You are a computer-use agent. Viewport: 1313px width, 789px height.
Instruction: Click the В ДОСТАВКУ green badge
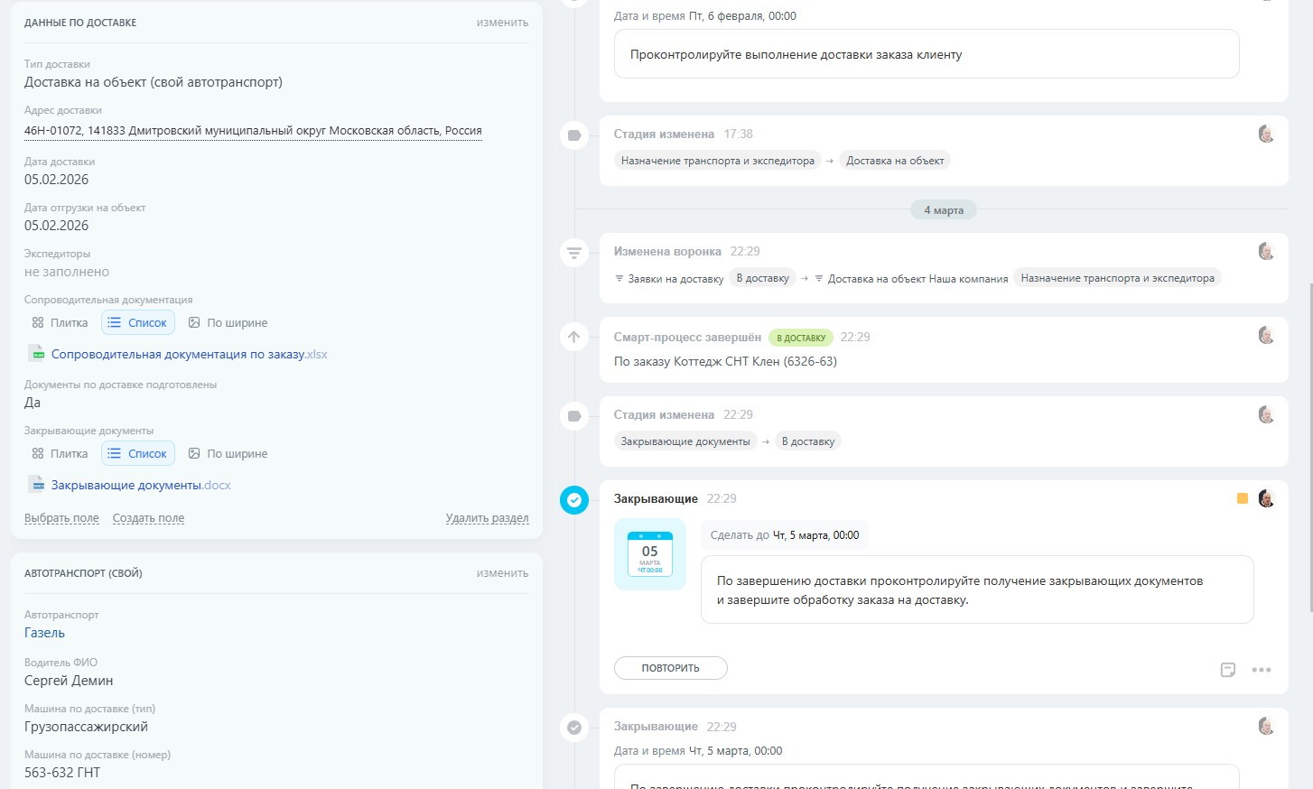point(801,338)
